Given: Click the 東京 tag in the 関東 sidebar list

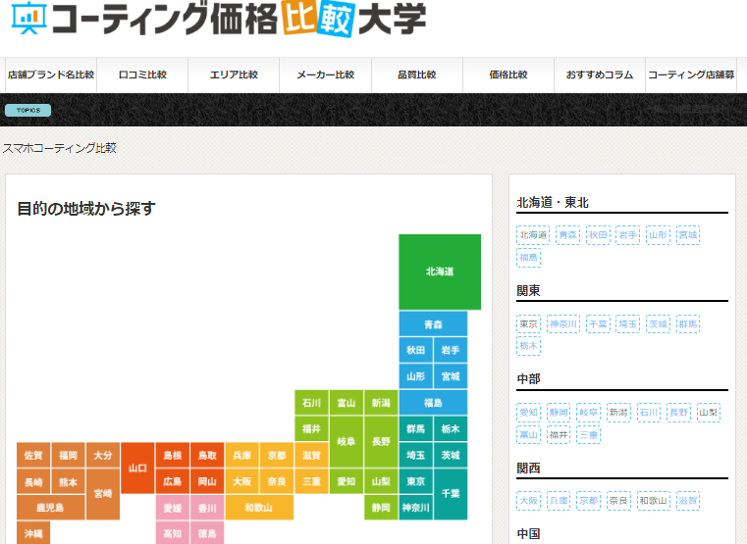Looking at the screenshot, I should pyautogui.click(x=529, y=323).
